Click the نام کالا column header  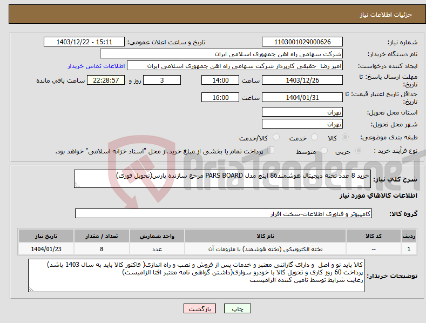[x=265, y=236]
